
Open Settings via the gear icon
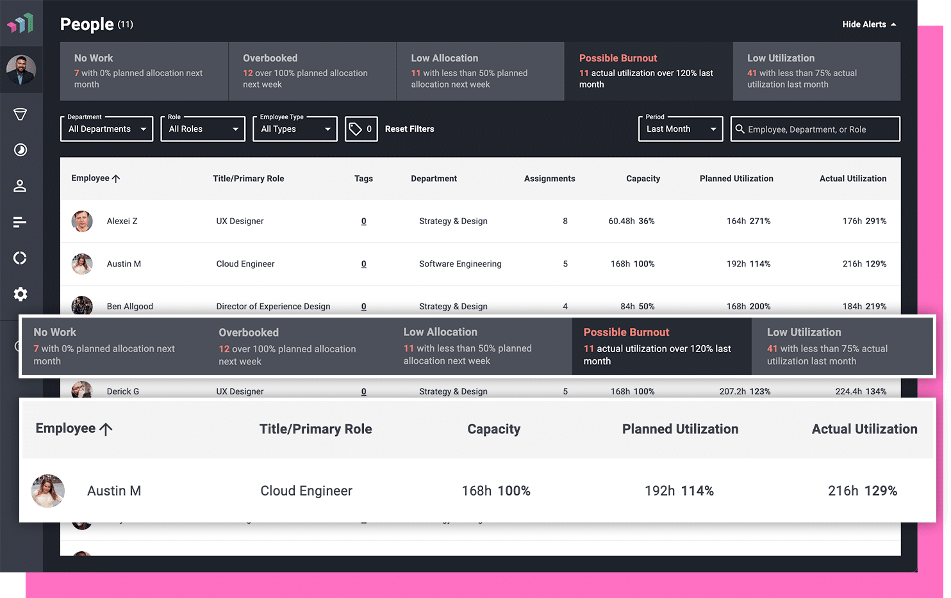point(20,294)
